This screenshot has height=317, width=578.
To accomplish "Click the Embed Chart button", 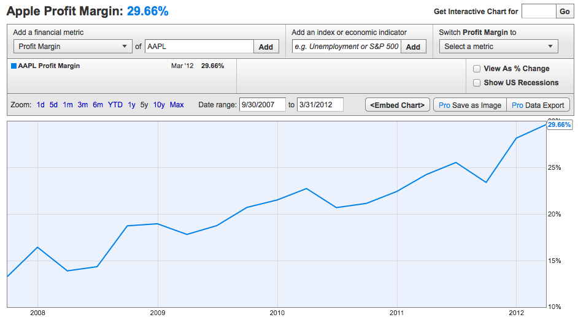I will [x=397, y=105].
